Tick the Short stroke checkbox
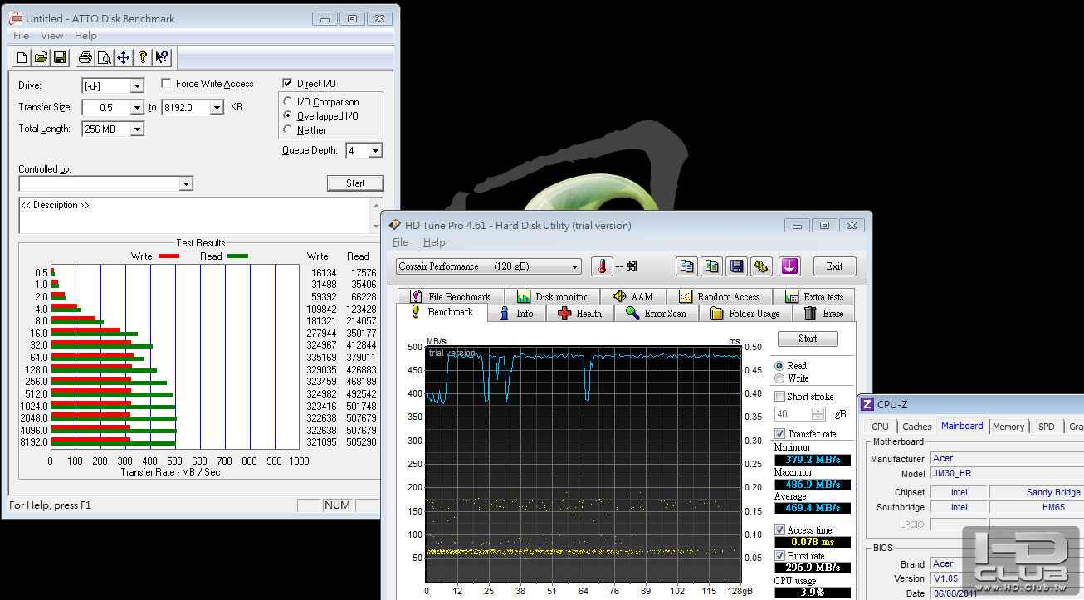Image resolution: width=1084 pixels, height=600 pixels. pyautogui.click(x=779, y=397)
